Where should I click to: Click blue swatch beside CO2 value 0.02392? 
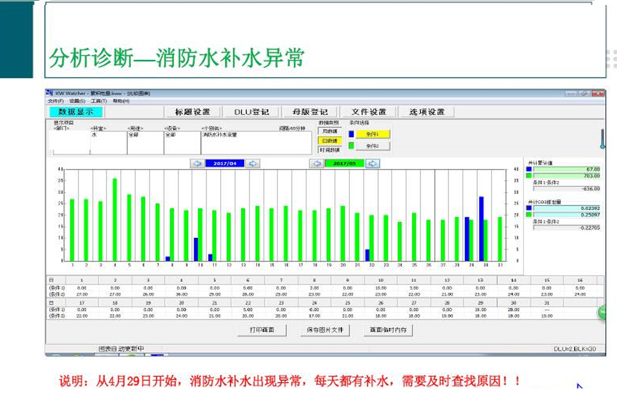click(x=529, y=208)
